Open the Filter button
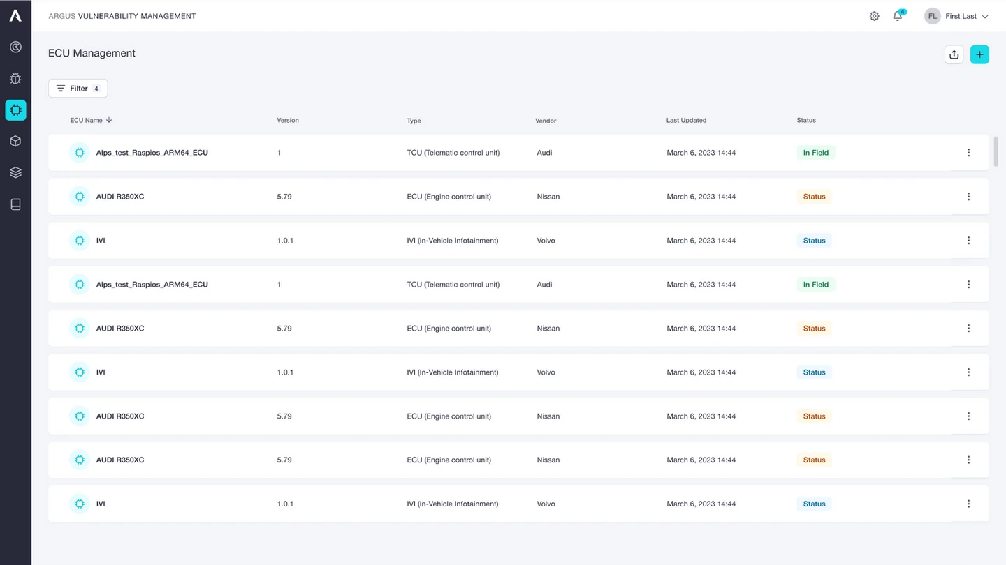Image resolution: width=1006 pixels, height=565 pixels. pos(78,89)
